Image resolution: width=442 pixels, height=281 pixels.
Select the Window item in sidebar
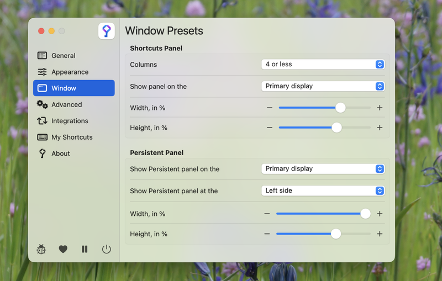(74, 88)
